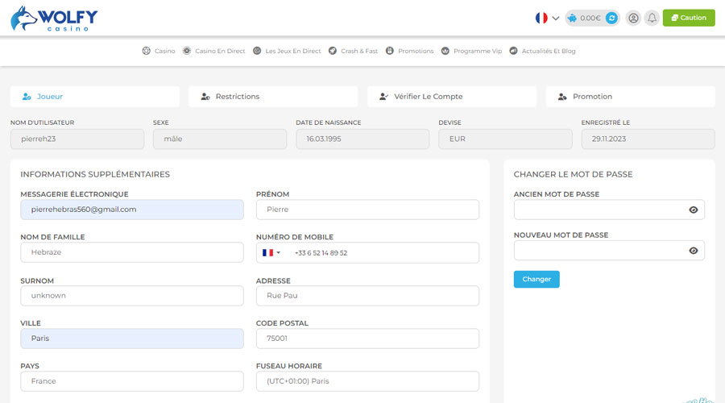725x403 pixels.
Task: Open the notifications bell
Action: click(x=652, y=18)
